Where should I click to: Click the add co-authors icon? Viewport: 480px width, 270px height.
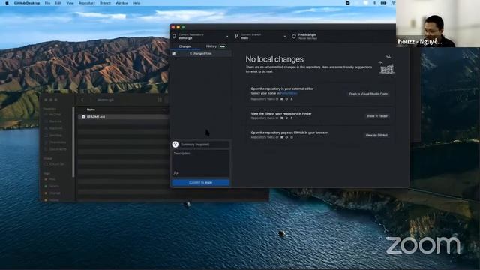(x=175, y=173)
